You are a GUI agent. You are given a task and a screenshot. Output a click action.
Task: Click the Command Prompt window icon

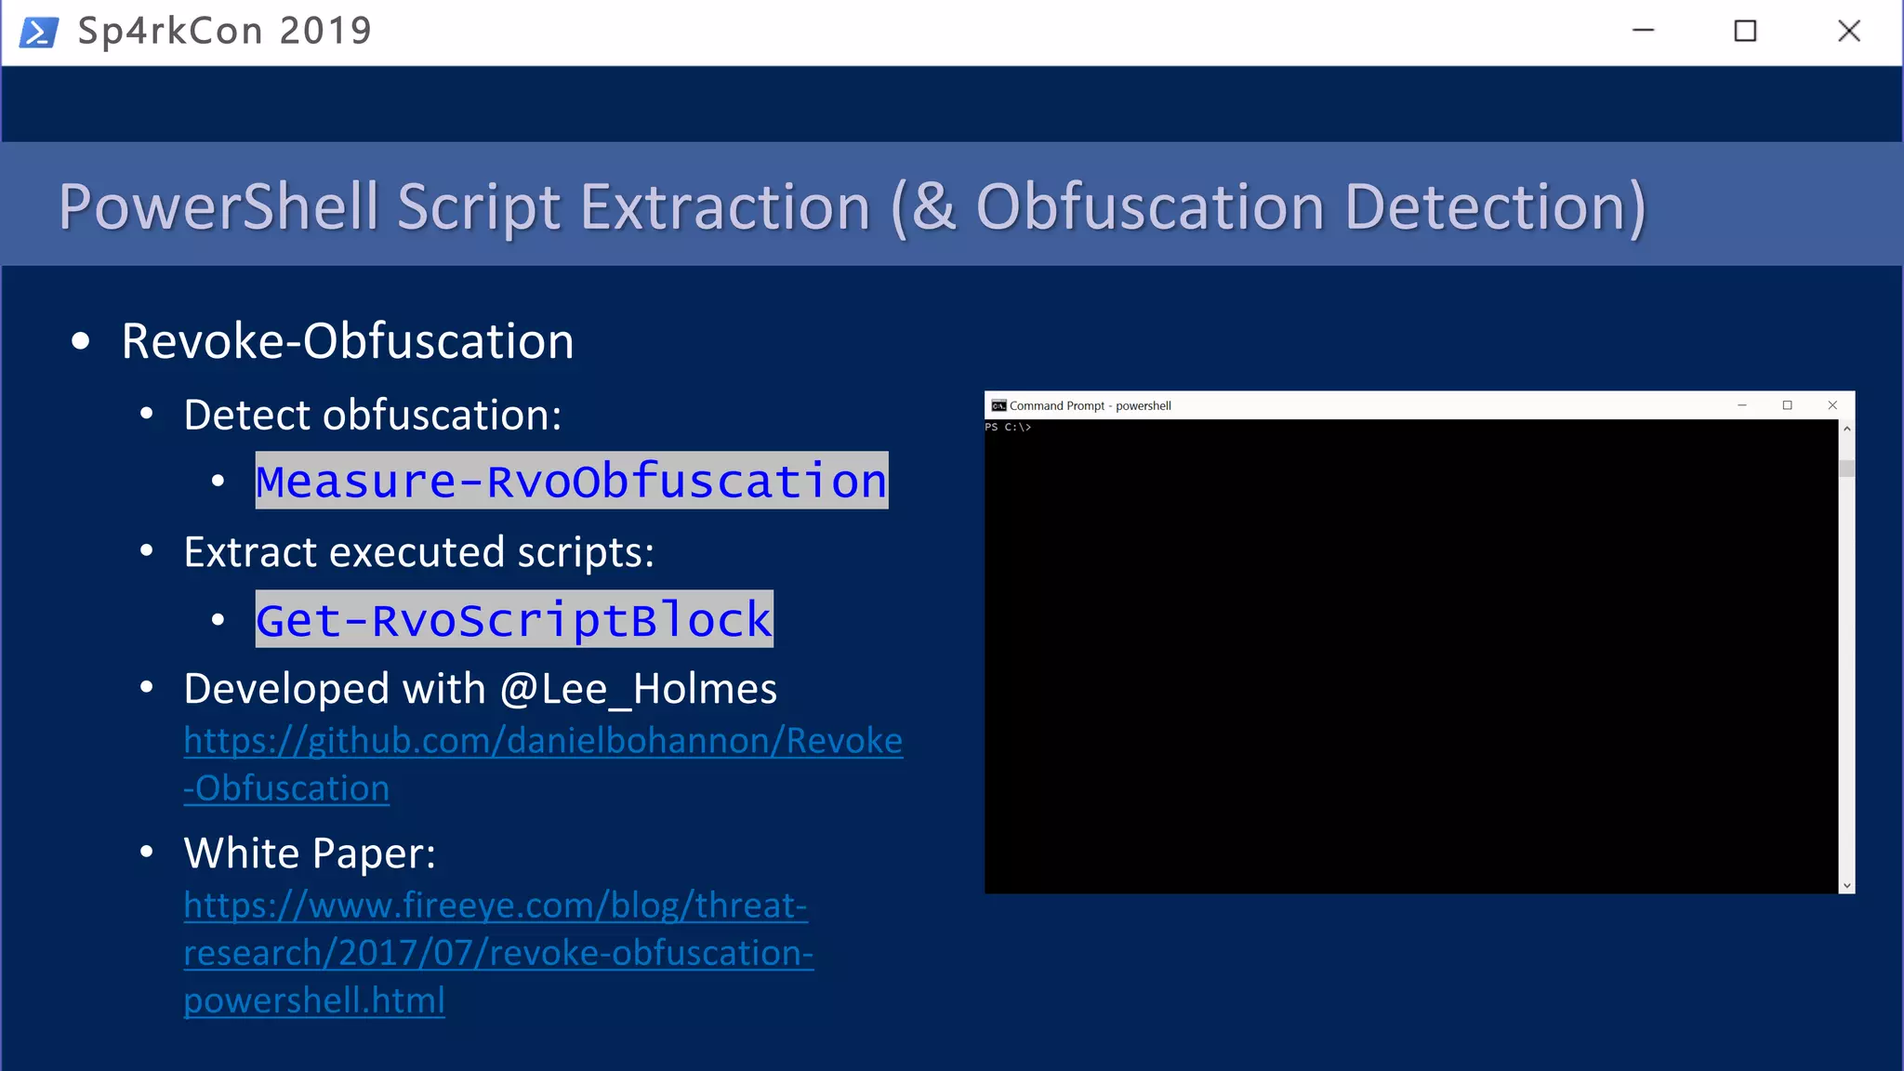coord(998,405)
